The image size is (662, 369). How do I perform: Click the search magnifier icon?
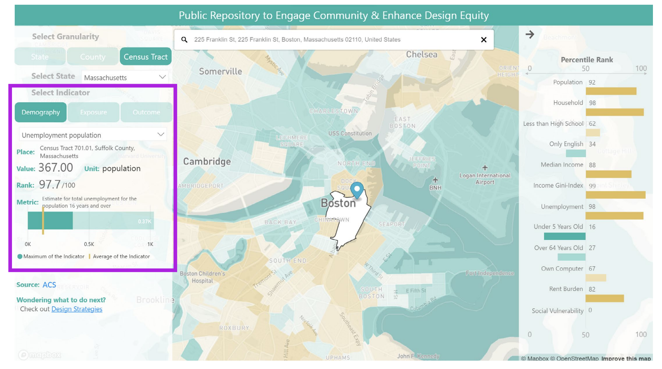point(184,40)
